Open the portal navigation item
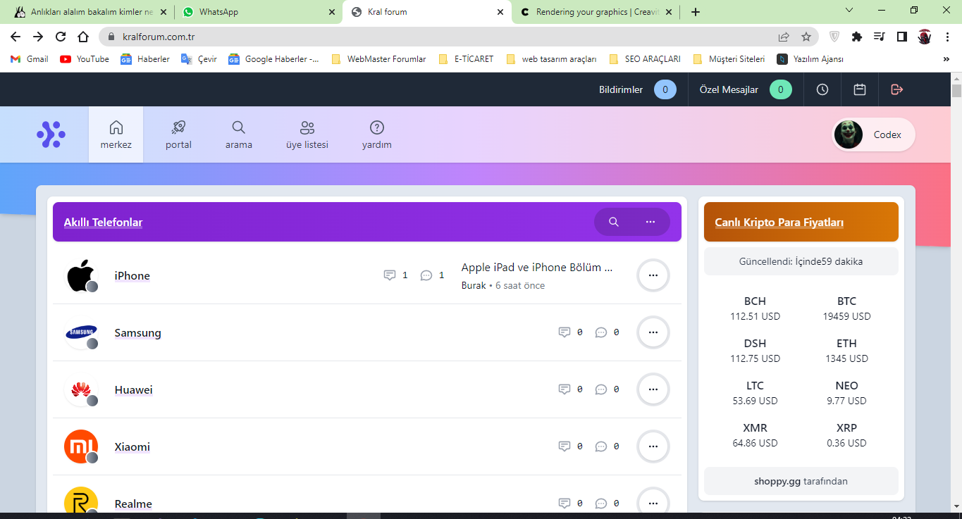 tap(178, 135)
